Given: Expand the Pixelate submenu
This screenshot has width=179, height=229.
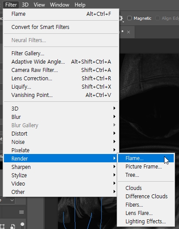Looking at the screenshot, I should tap(61, 150).
